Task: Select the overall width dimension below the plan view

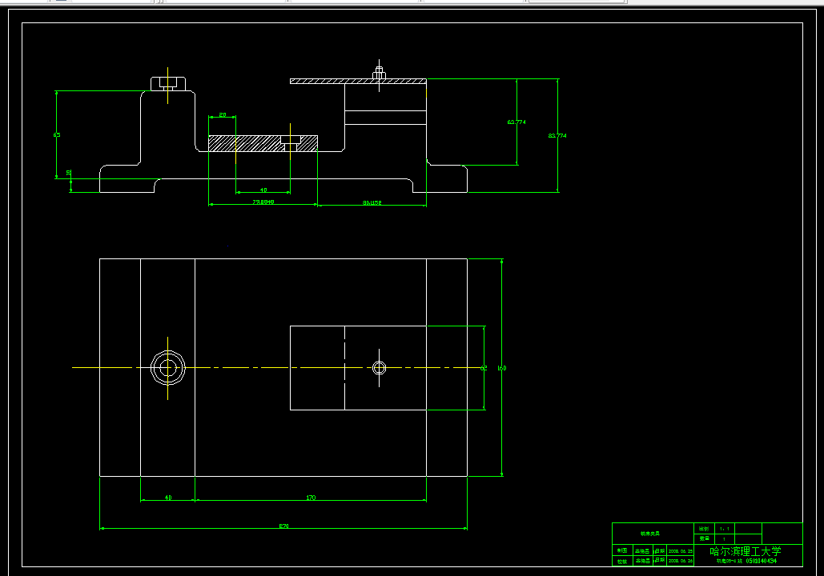Action: click(283, 526)
